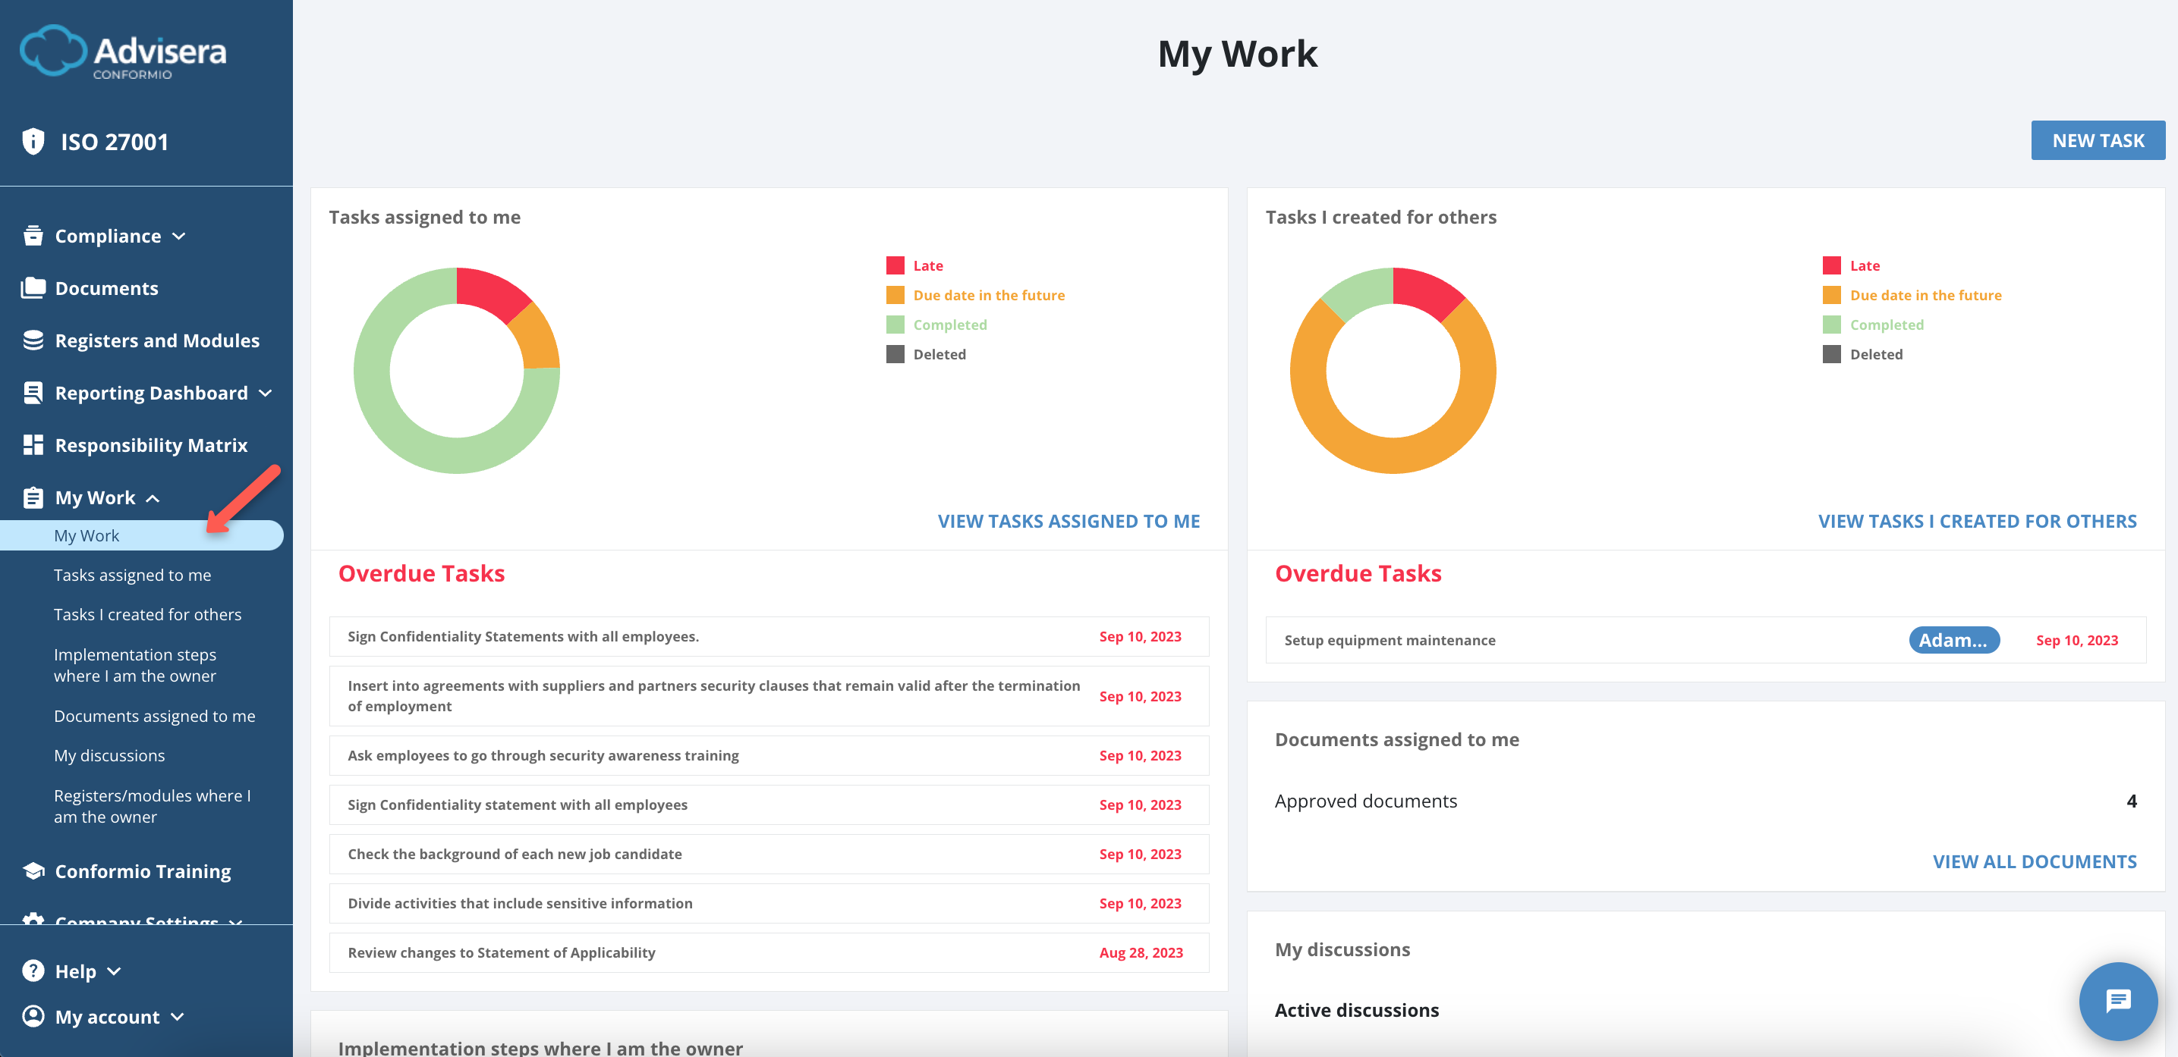
Task: Click the Responsibility Matrix grid icon
Action: (33, 445)
